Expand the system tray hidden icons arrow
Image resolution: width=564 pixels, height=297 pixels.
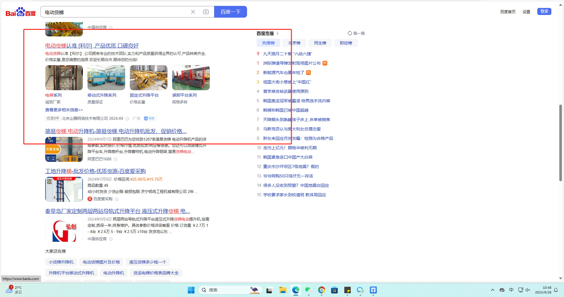coord(492,290)
